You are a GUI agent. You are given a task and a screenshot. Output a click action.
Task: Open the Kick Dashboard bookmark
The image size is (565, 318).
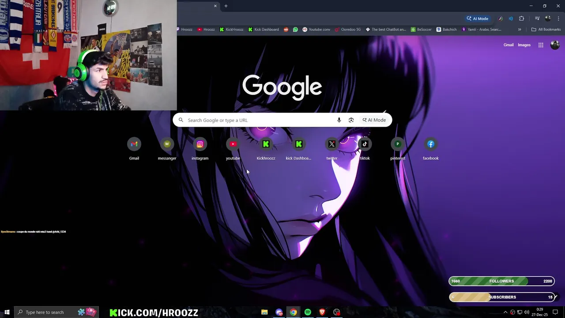(x=264, y=30)
